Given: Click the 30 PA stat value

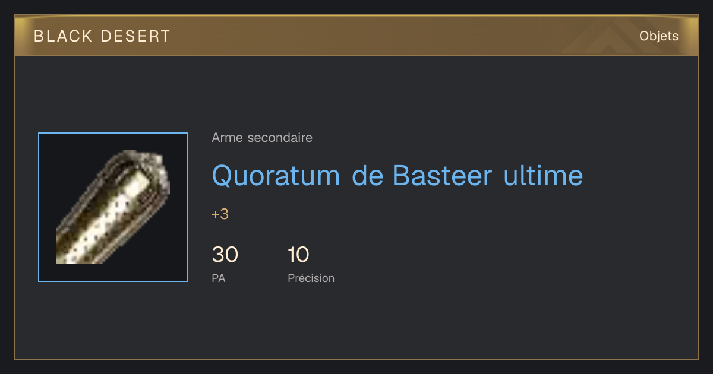Looking at the screenshot, I should click(x=225, y=255).
